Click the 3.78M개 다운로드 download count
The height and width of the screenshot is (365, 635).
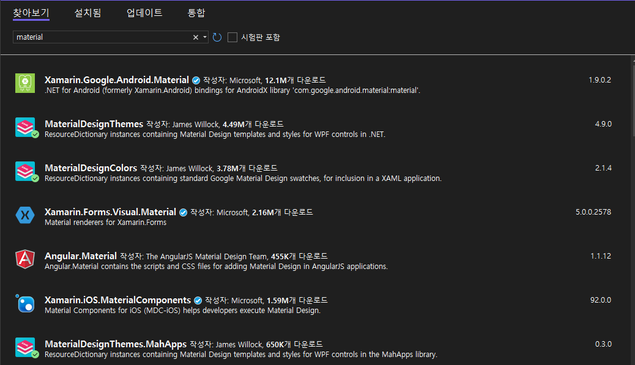tap(247, 169)
